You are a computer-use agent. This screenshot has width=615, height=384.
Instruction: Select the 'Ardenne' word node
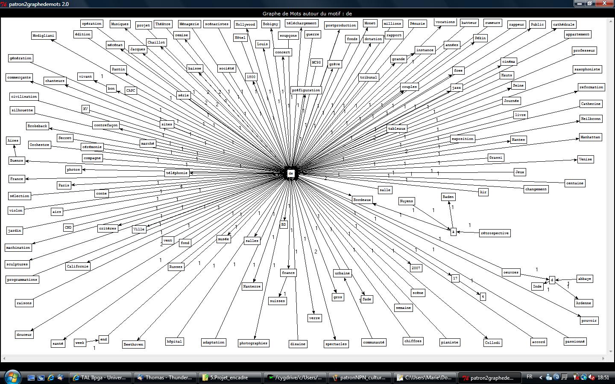583,303
